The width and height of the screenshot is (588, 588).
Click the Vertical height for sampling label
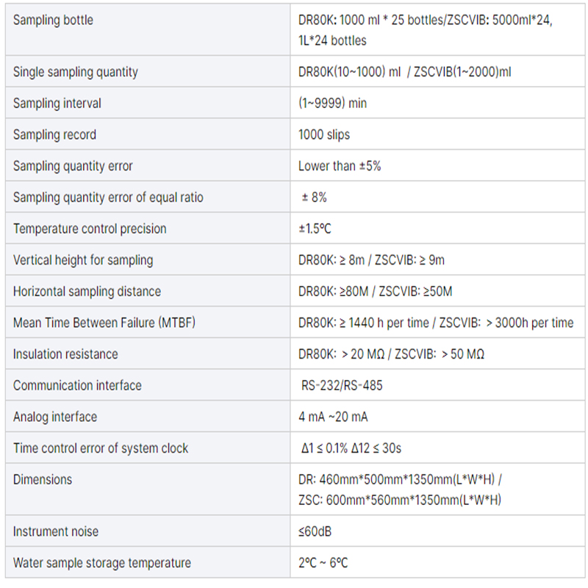[x=83, y=260]
